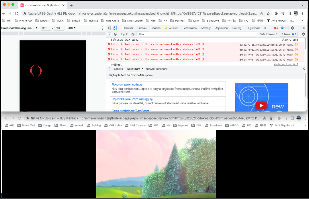Viewport: 309px width, 199px height.
Task: Open media control icon in top window
Action: point(282,13)
